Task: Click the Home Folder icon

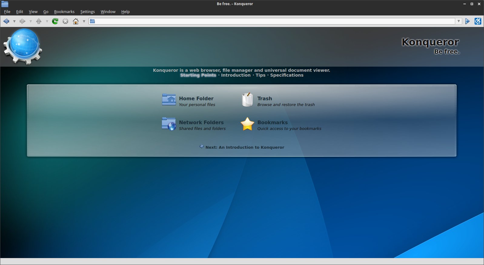Action: pos(169,100)
